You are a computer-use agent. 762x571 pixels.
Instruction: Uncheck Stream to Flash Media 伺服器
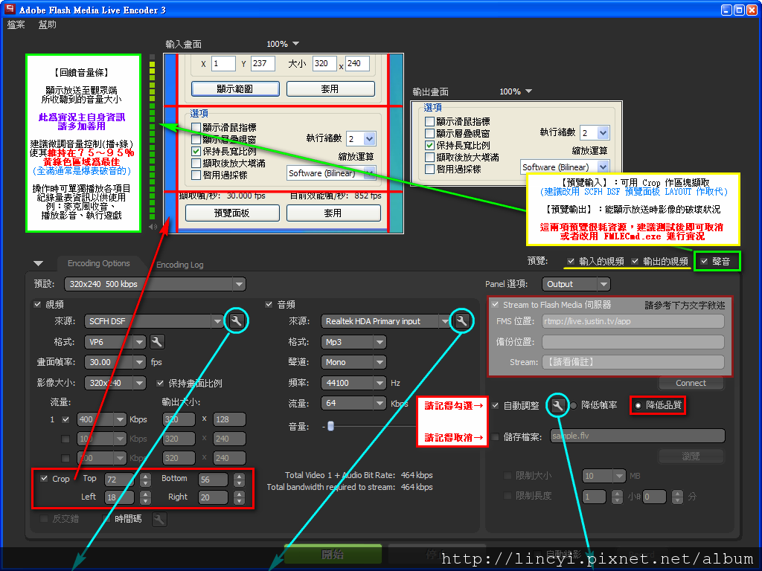(495, 305)
